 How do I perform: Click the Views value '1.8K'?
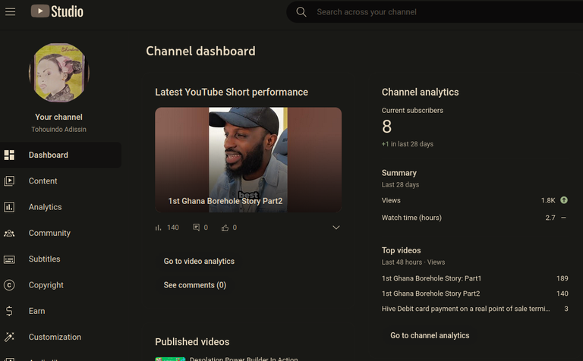[548, 200]
